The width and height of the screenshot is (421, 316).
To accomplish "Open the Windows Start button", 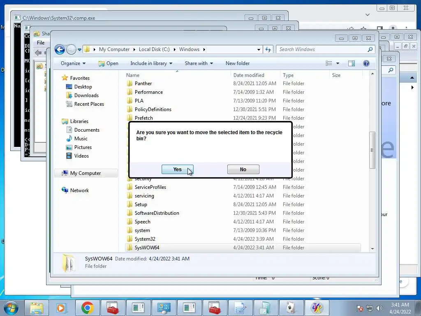I will click(11, 308).
